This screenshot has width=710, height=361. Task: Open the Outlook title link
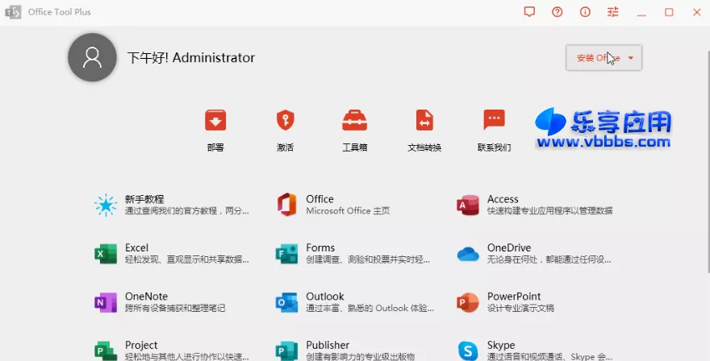click(325, 297)
